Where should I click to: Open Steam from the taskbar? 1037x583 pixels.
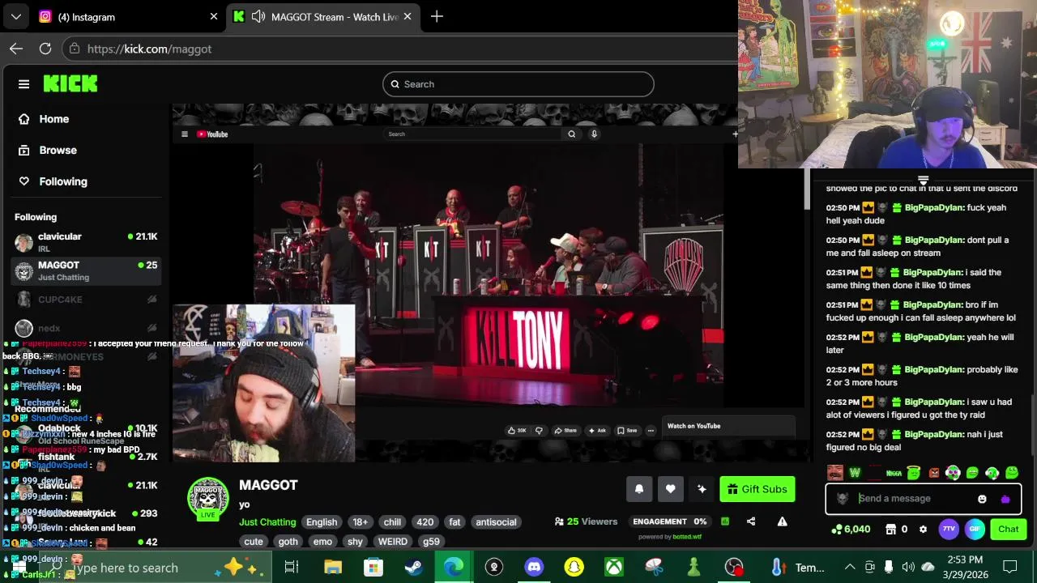pyautogui.click(x=413, y=567)
